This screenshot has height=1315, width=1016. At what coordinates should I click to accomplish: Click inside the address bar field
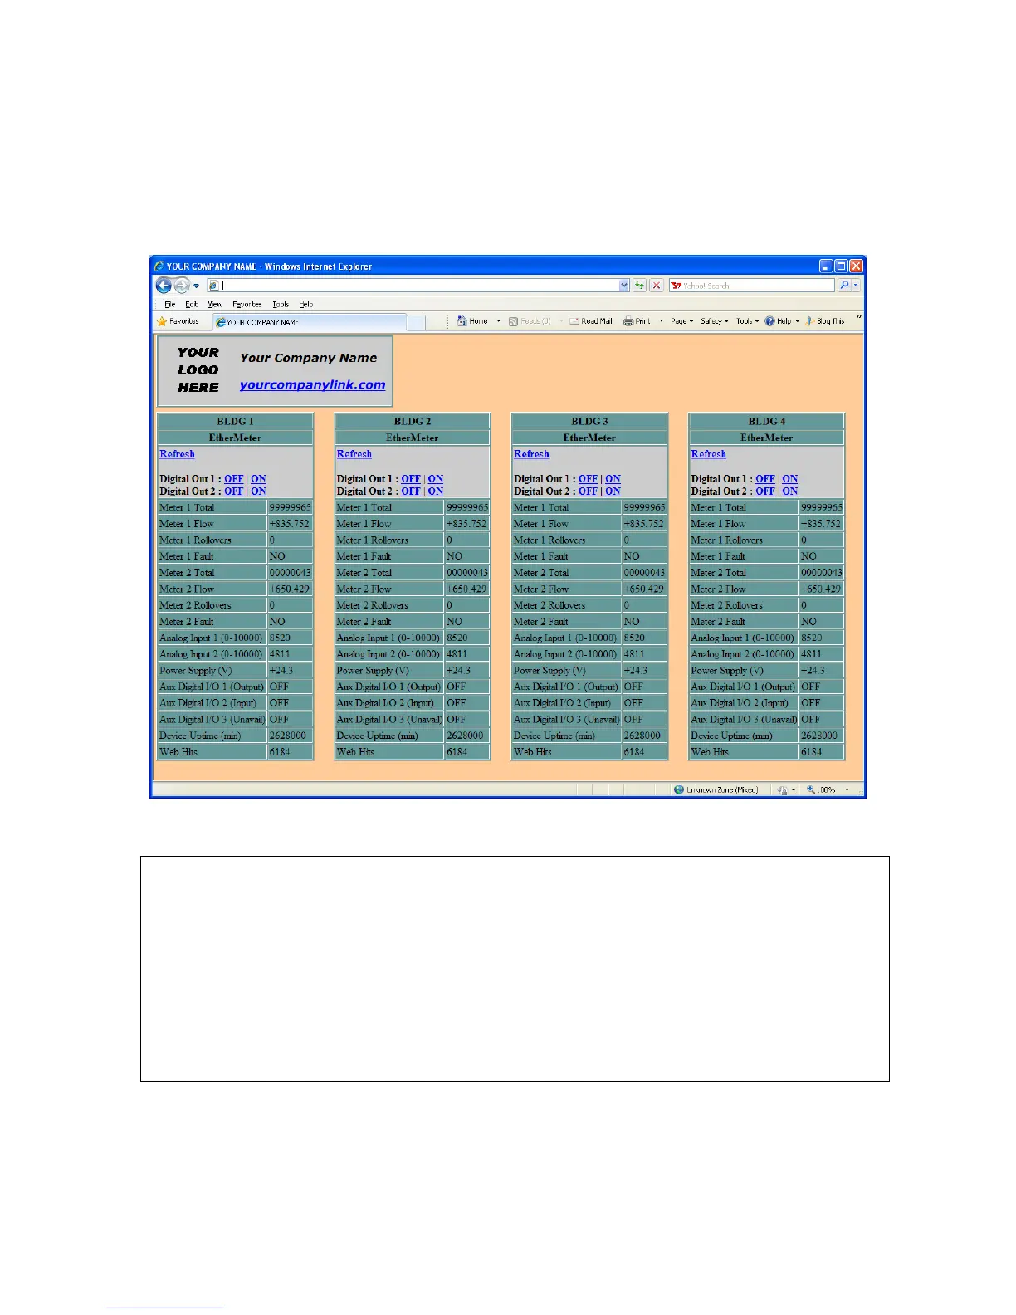[419, 286]
